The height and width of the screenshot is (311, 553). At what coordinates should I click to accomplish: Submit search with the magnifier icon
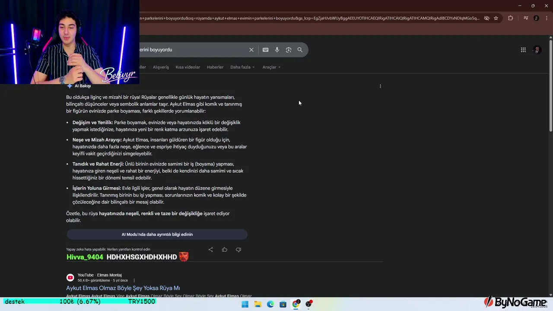[x=300, y=50]
